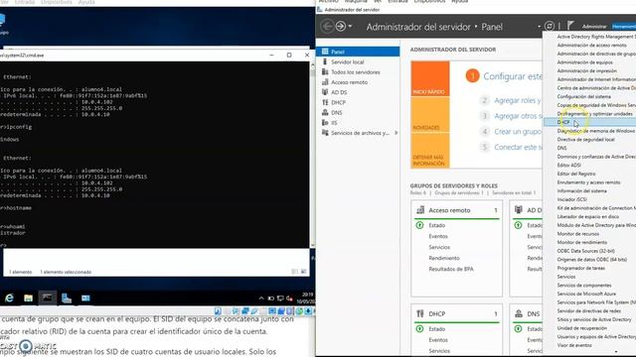This screenshot has width=636, height=357.
Task: Click the AD DS sidebar icon
Action: 325,92
